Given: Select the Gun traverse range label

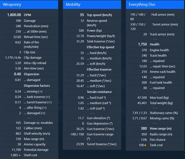Looking at the screenshot, I should pyautogui.click(x=100, y=137).
